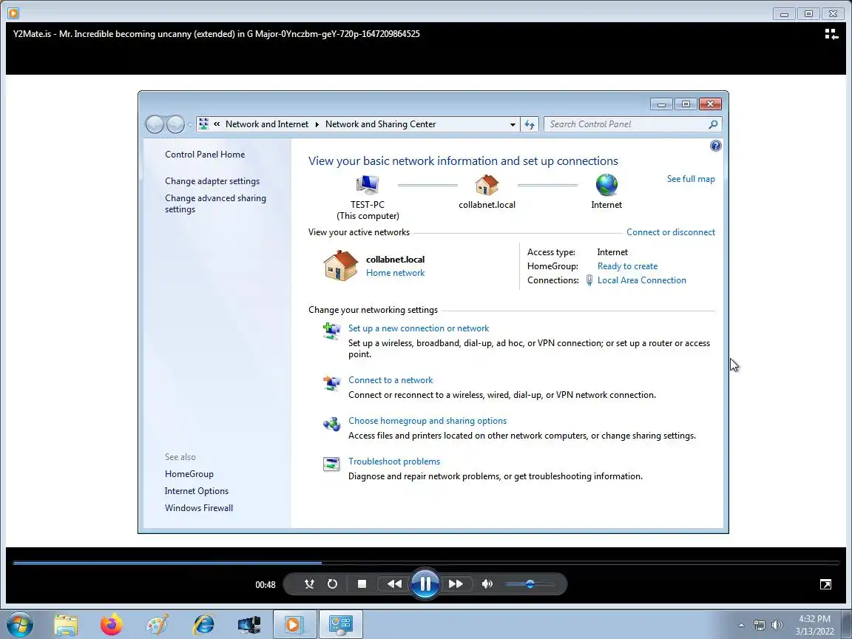Open Internet Explorer from the taskbar

click(x=204, y=624)
